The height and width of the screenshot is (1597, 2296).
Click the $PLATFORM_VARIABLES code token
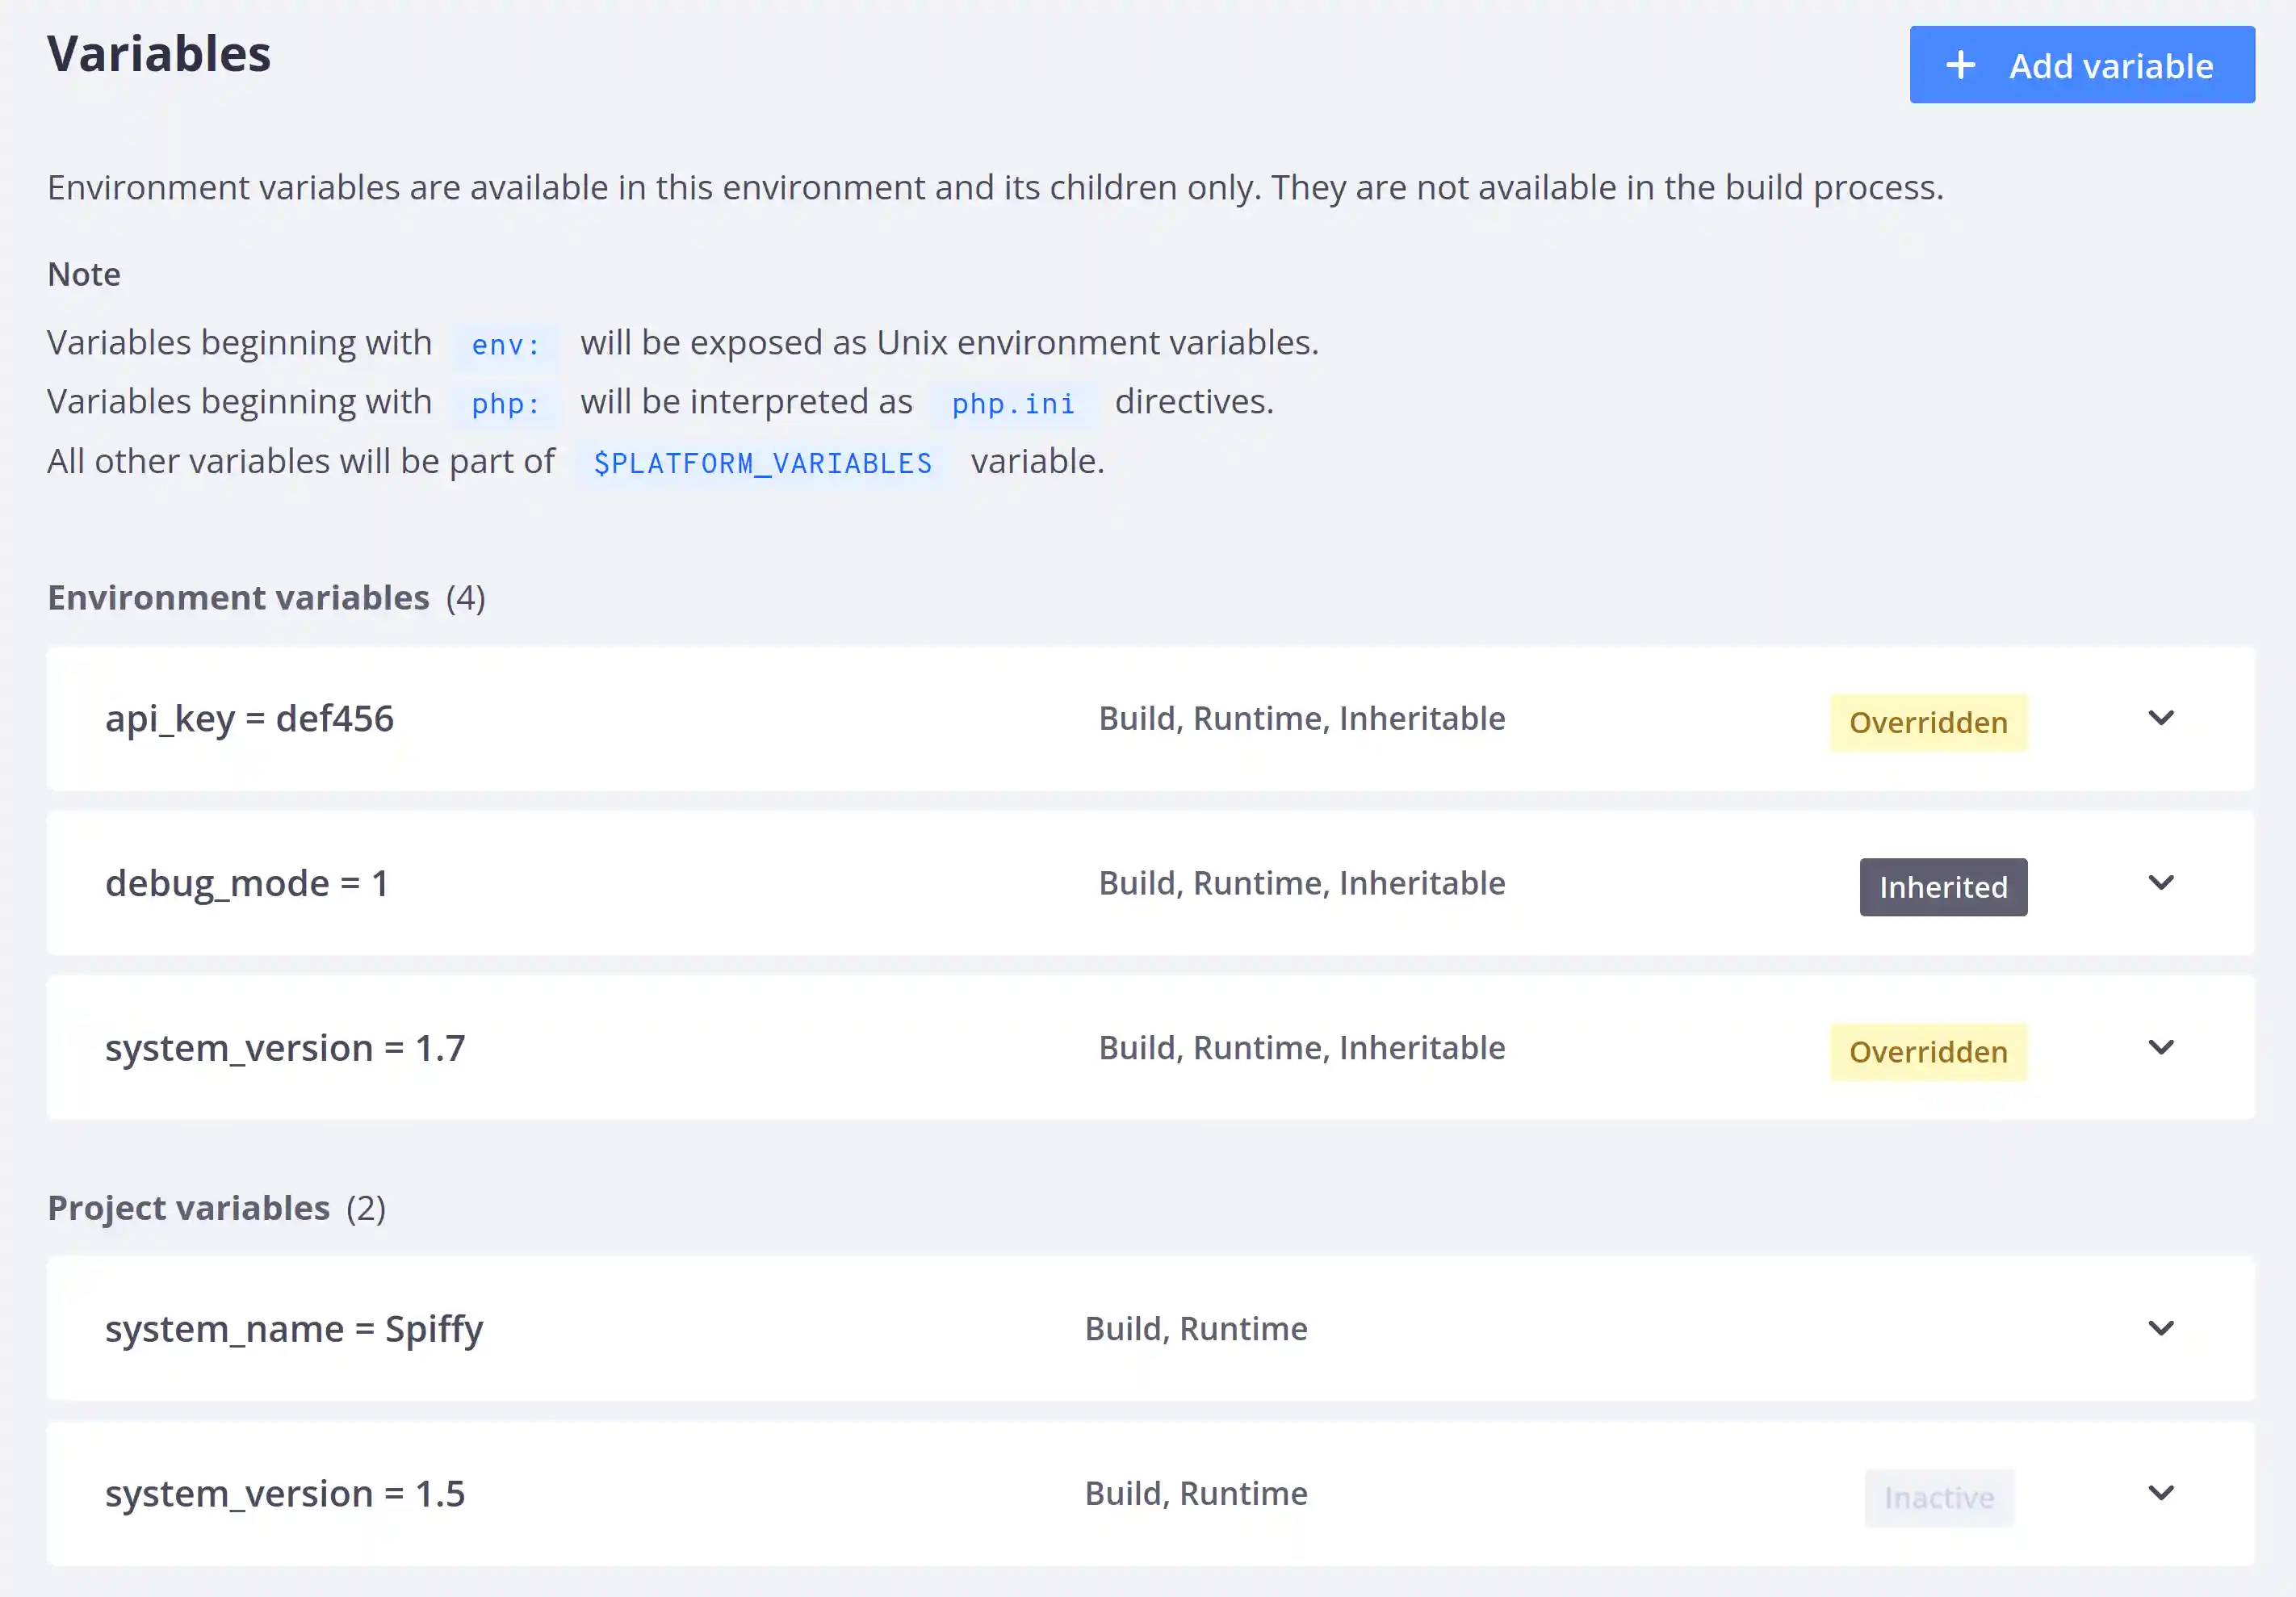(761, 463)
